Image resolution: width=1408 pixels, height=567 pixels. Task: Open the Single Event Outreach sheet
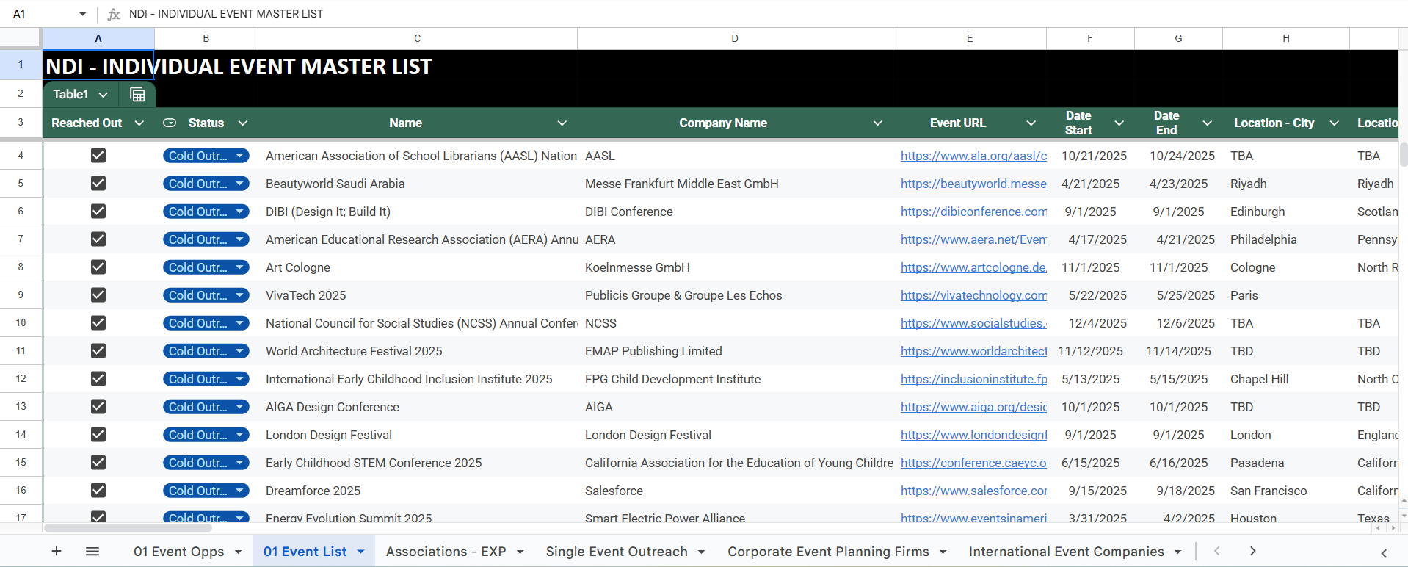tap(617, 552)
